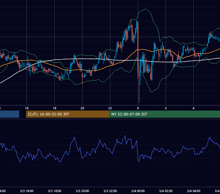Click the blue session bar before ロンドン
Screen dimensions: 220x194
coord(9,114)
